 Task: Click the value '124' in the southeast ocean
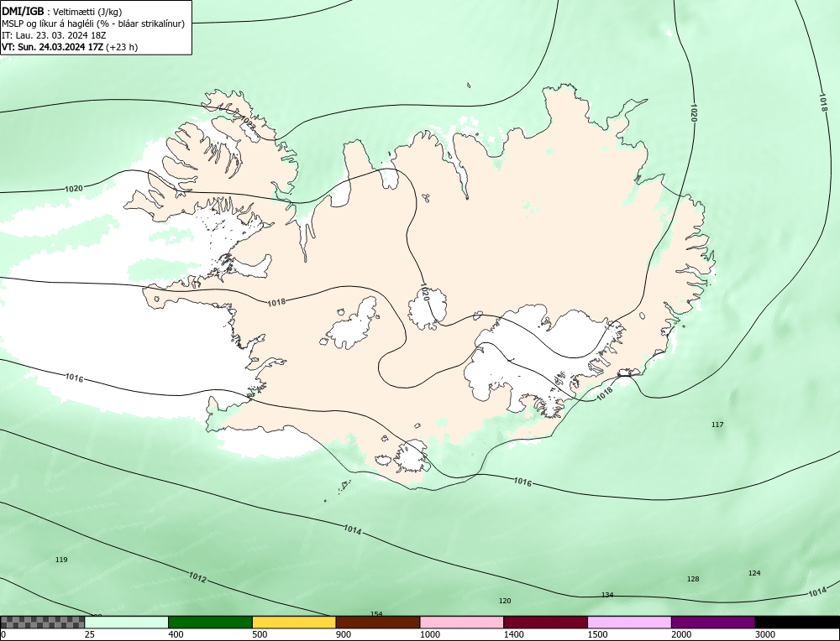click(x=754, y=573)
